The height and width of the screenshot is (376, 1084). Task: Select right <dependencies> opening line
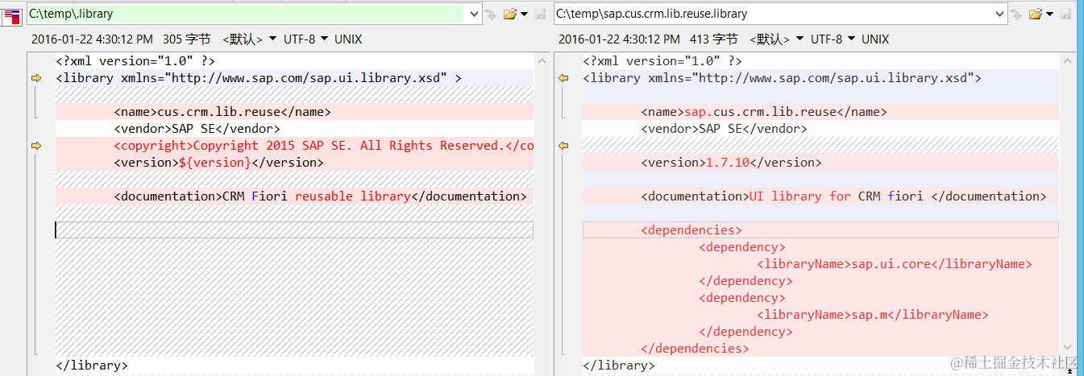coord(820,230)
